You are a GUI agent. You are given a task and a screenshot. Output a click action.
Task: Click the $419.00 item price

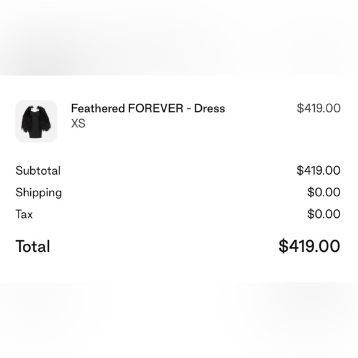pos(318,108)
